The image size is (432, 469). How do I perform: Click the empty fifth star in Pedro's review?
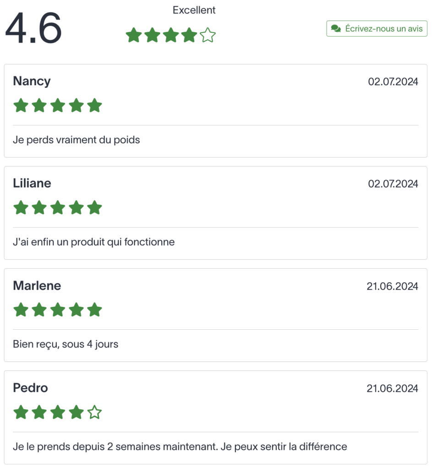point(95,412)
